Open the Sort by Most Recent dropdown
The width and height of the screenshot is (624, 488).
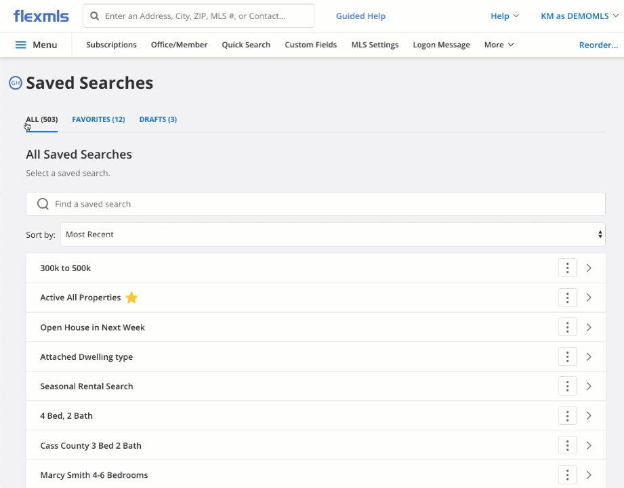click(x=332, y=235)
